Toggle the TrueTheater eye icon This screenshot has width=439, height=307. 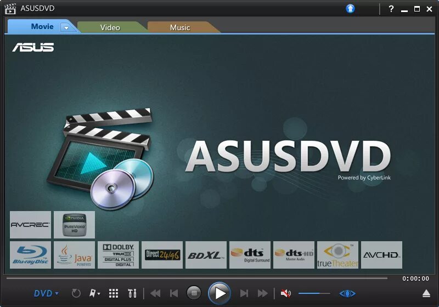click(x=347, y=294)
